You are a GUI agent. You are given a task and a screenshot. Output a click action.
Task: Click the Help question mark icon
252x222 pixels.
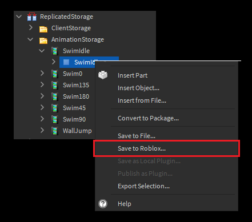point(103,204)
